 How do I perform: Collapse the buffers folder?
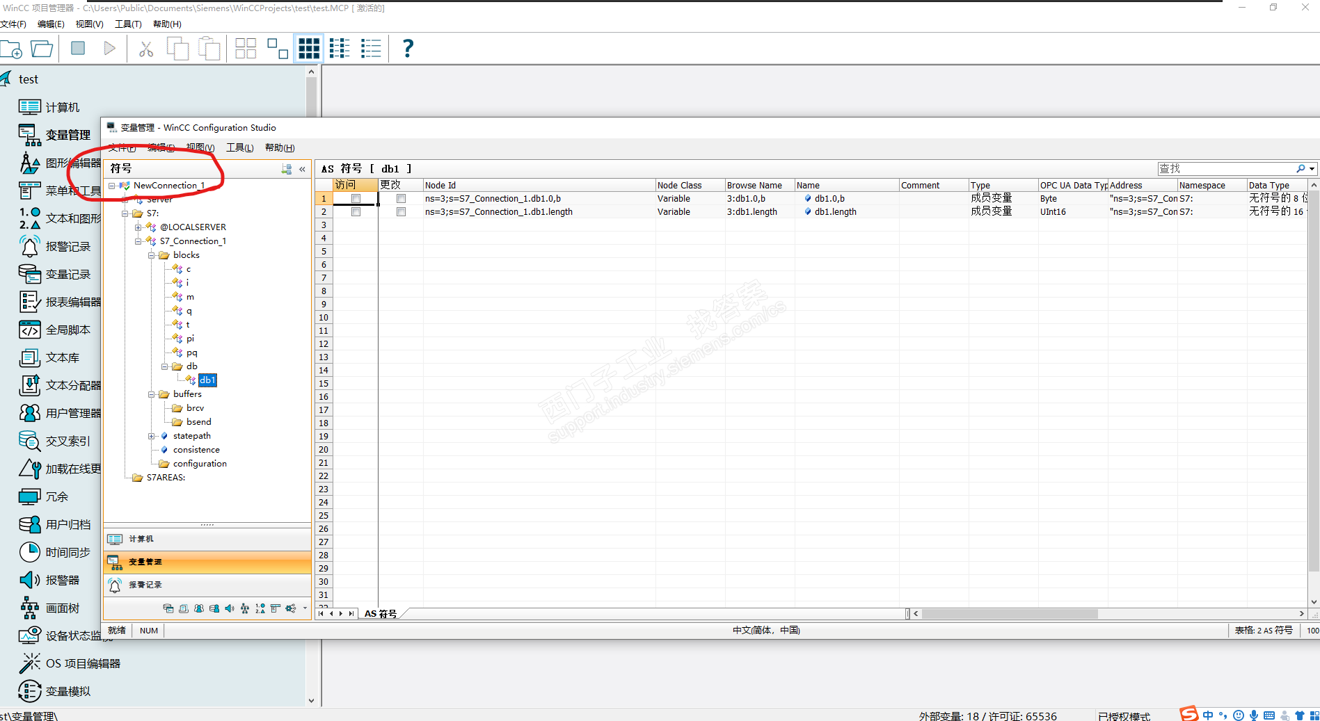[x=152, y=394]
